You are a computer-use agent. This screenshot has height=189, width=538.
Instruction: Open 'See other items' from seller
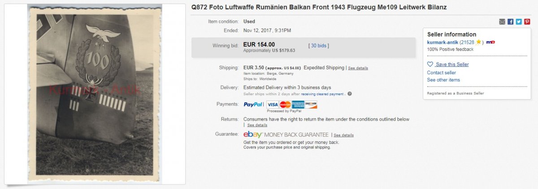[443, 80]
